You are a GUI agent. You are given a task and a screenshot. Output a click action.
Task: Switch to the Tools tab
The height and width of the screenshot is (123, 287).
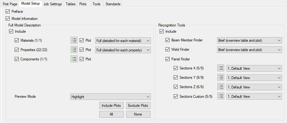[x=96, y=4]
